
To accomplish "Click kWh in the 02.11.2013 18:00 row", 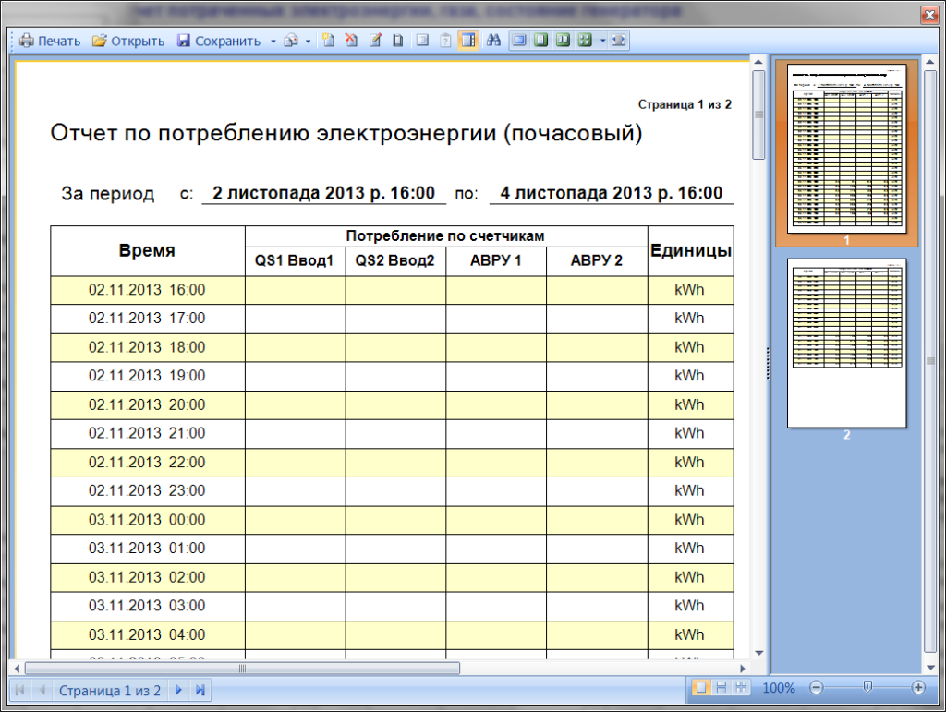I will tap(689, 348).
